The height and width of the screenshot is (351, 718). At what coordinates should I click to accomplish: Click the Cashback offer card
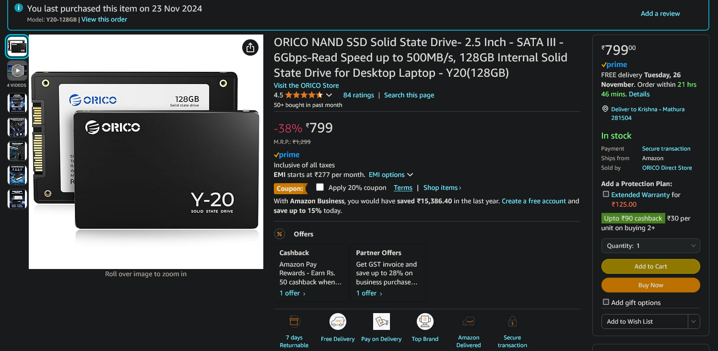pos(311,273)
